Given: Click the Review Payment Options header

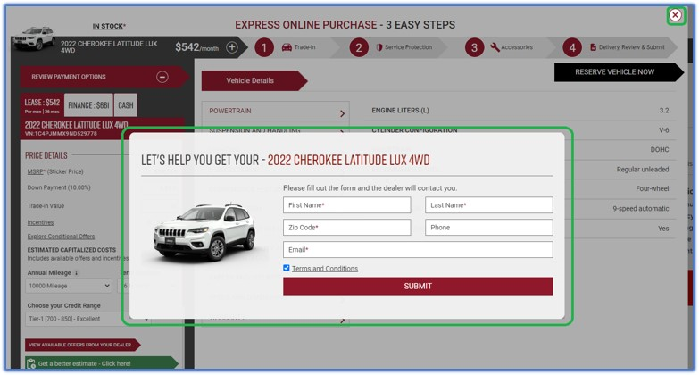Looking at the screenshot, I should tap(104, 77).
